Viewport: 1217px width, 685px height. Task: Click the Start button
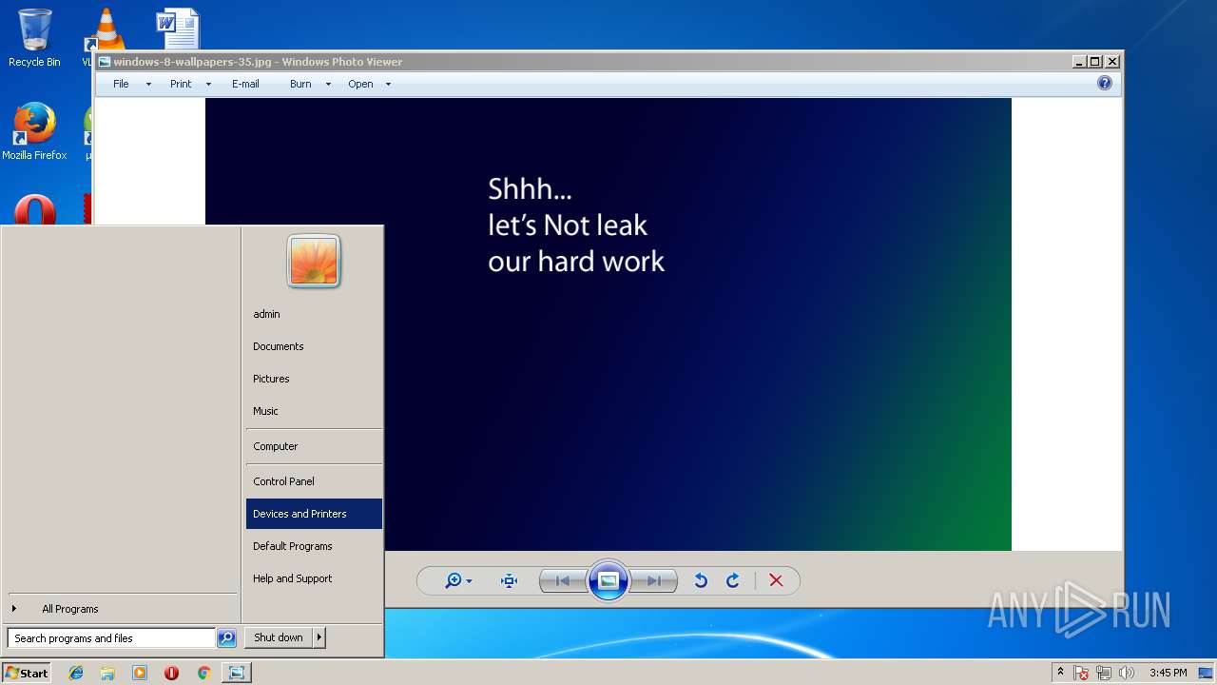coord(27,673)
